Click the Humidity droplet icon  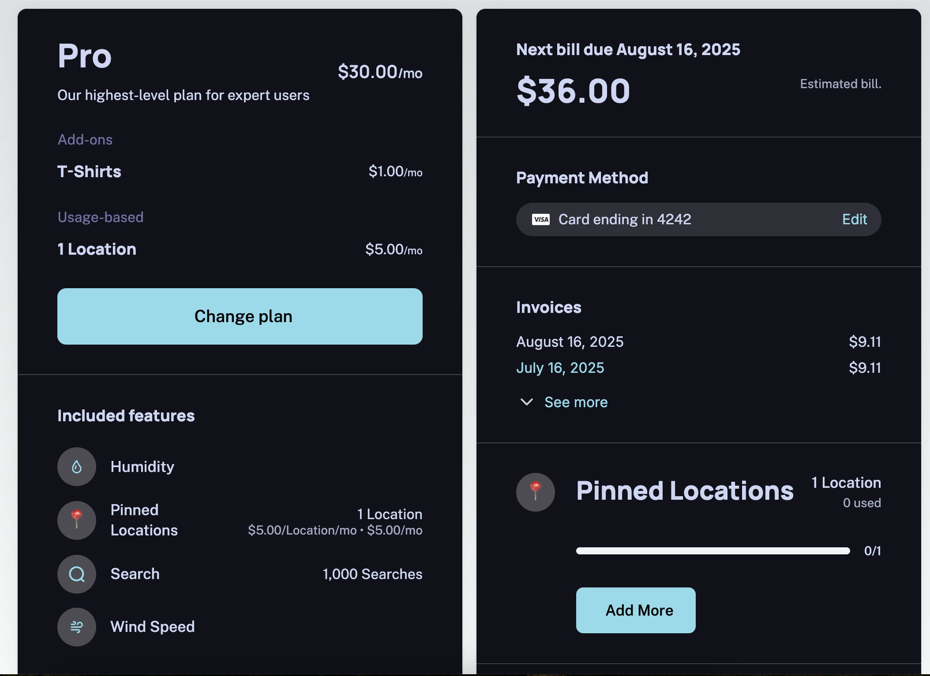tap(77, 467)
